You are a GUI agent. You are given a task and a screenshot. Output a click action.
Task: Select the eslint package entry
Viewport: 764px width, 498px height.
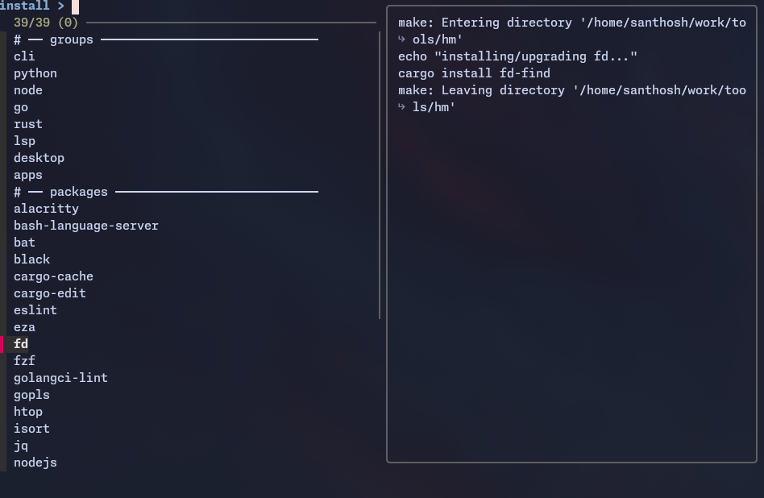(35, 310)
